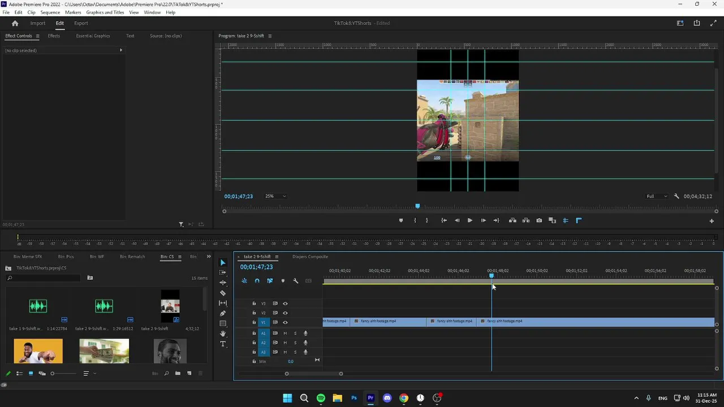The width and height of the screenshot is (724, 407).
Task: Hide track V2 with eye icon
Action: (285, 313)
